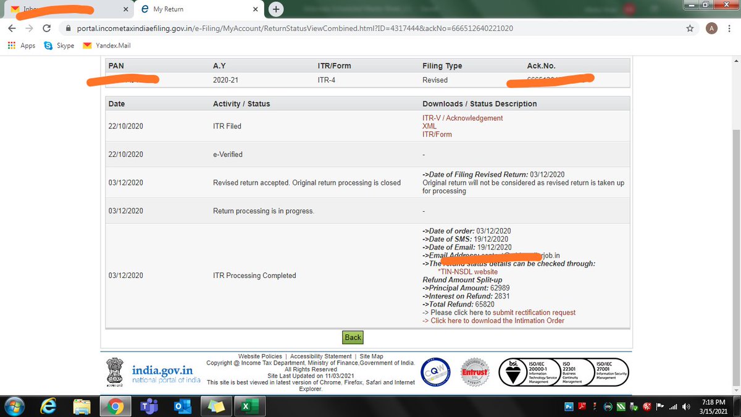Image resolution: width=741 pixels, height=417 pixels.
Task: Download the XML file link
Action: tap(430, 126)
